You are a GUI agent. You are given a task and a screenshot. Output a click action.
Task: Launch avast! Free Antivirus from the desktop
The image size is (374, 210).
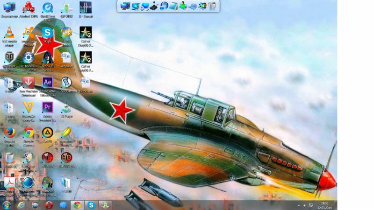pyautogui.click(x=29, y=33)
